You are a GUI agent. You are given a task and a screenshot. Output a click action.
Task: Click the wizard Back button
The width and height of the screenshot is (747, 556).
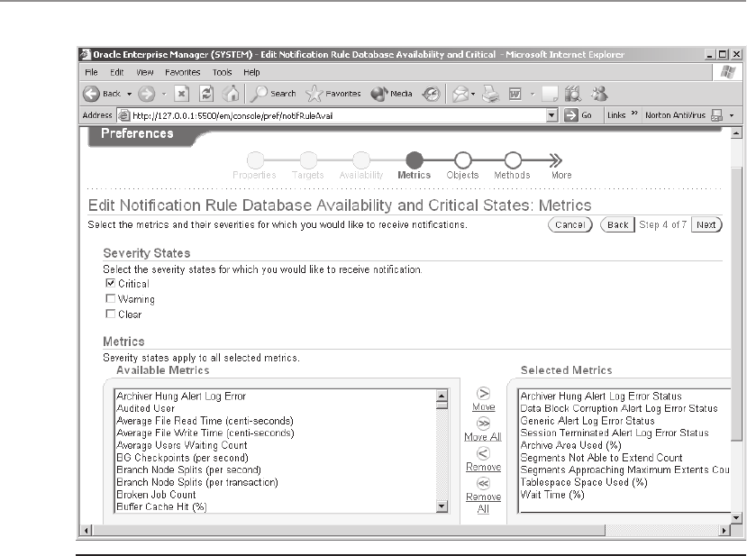617,225
